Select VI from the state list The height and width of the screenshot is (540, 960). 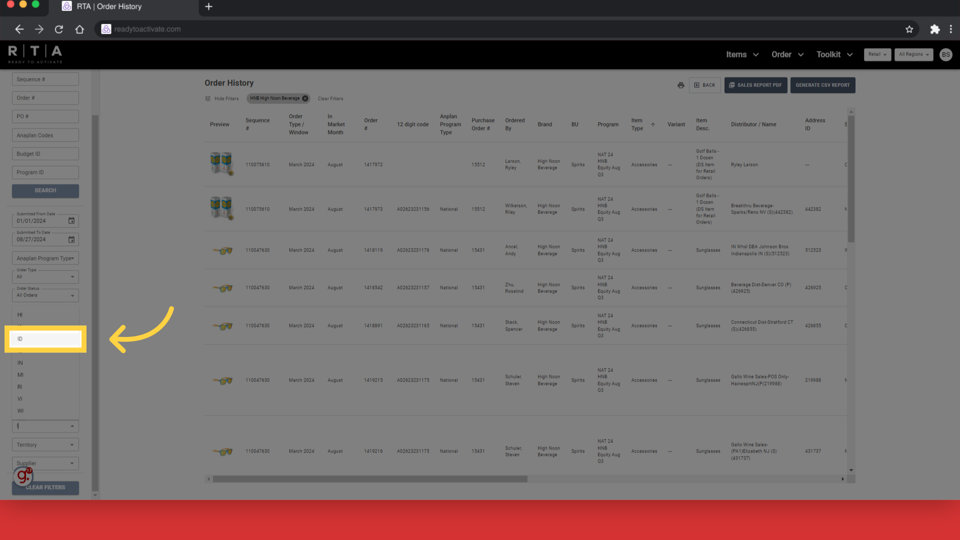45,399
